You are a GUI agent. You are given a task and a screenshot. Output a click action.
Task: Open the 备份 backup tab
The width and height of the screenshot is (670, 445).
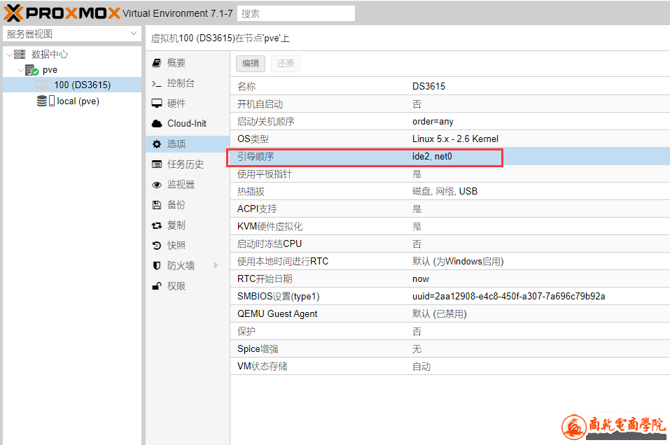[188, 205]
